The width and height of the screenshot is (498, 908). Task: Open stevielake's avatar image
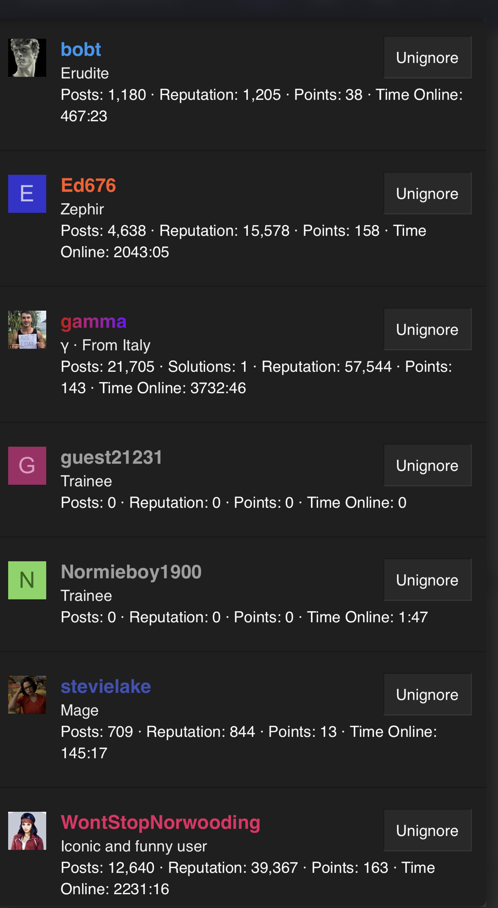point(27,695)
